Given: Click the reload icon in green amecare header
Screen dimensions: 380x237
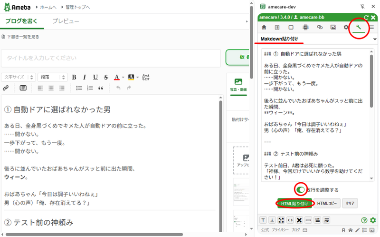Looking at the screenshot, I should pos(366,17).
